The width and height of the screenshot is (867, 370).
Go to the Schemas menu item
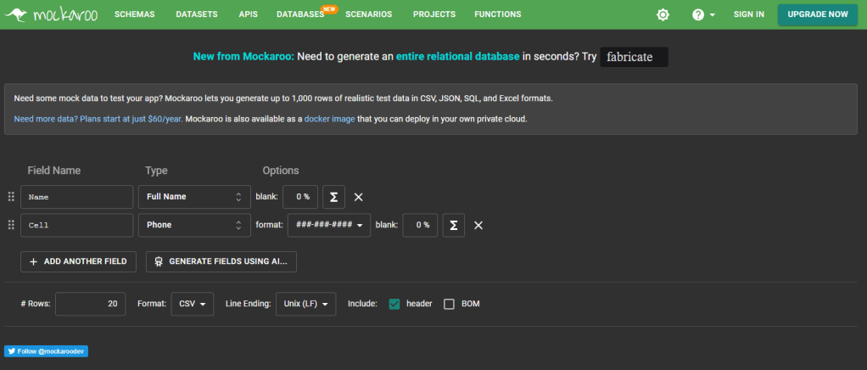click(x=136, y=14)
